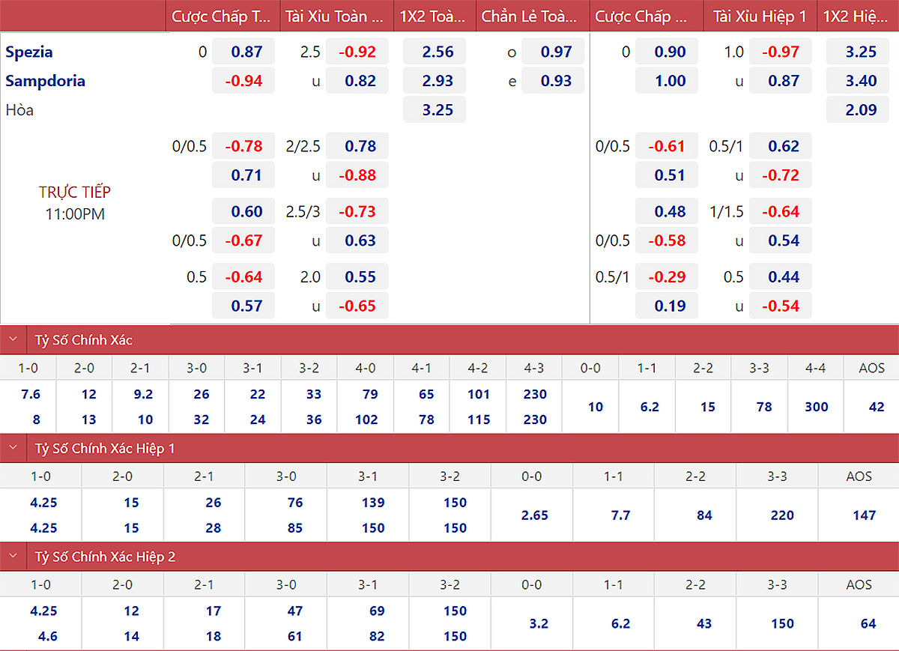This screenshot has height=651, width=899.
Task: Pick the 2.09 first-half draw odds
Action: point(861,109)
